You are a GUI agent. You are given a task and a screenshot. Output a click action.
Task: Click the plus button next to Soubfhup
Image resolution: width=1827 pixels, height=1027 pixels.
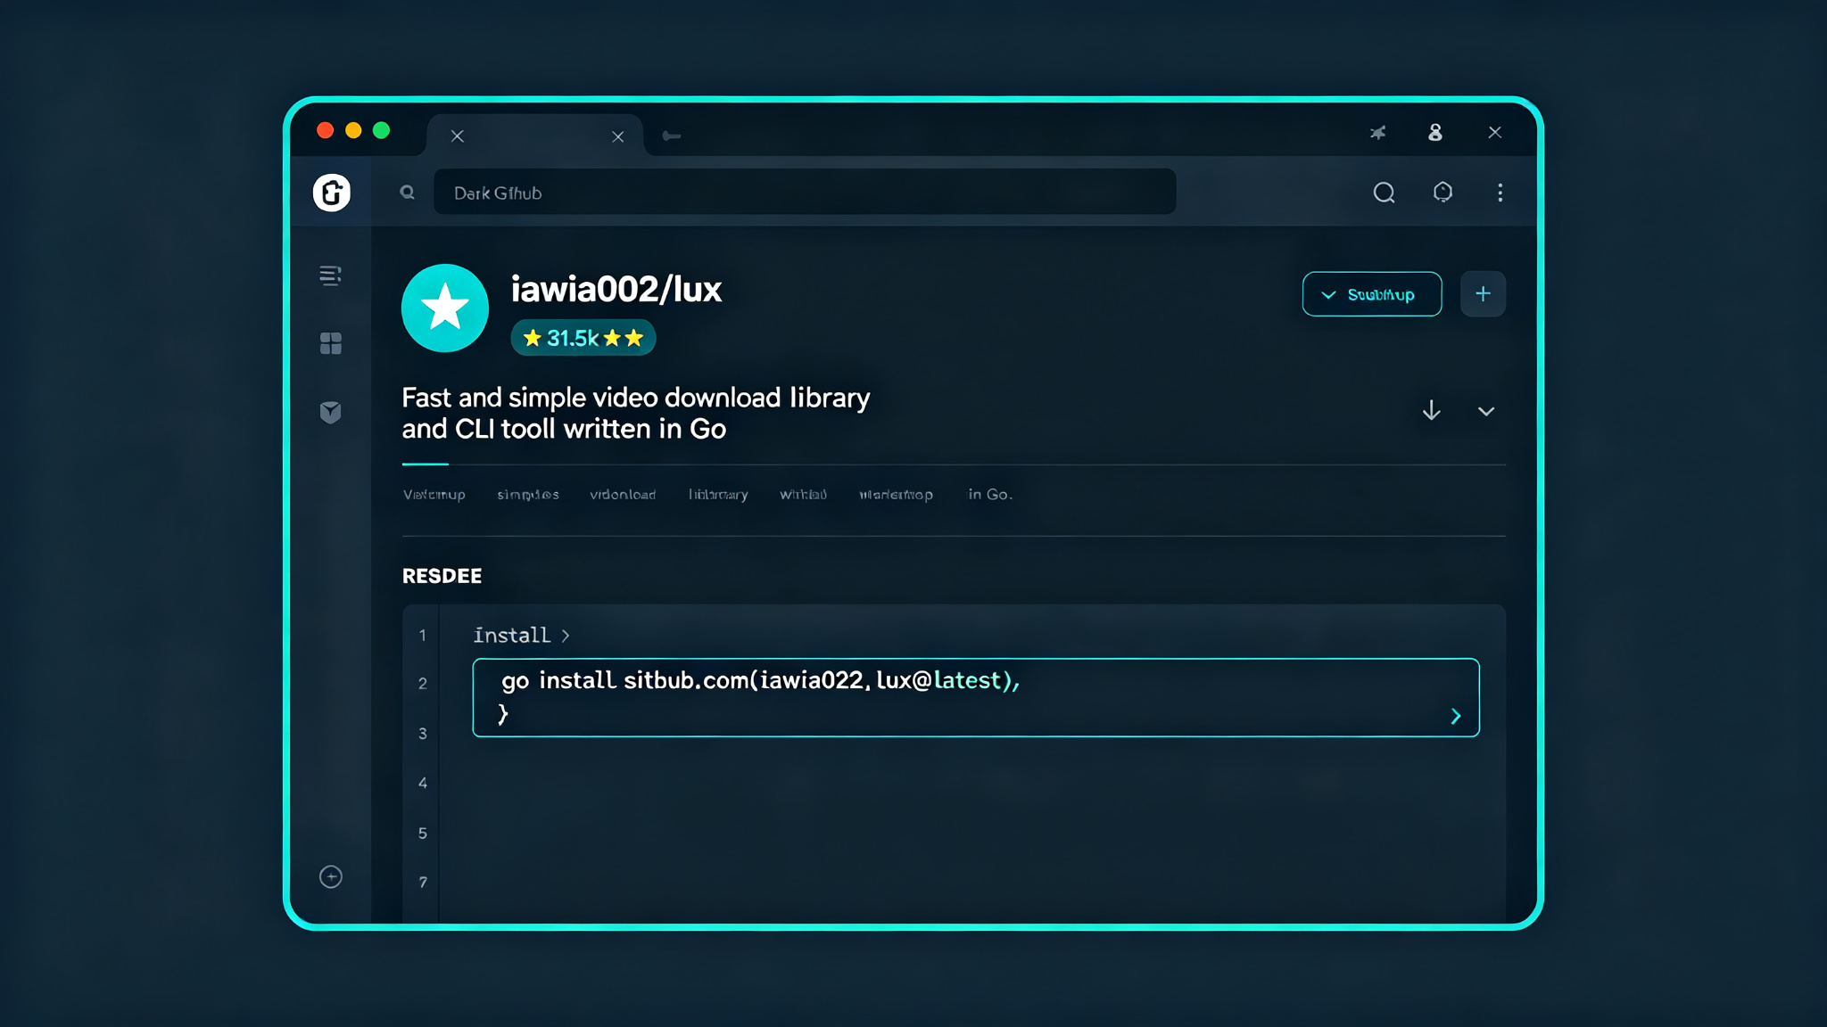(x=1483, y=294)
